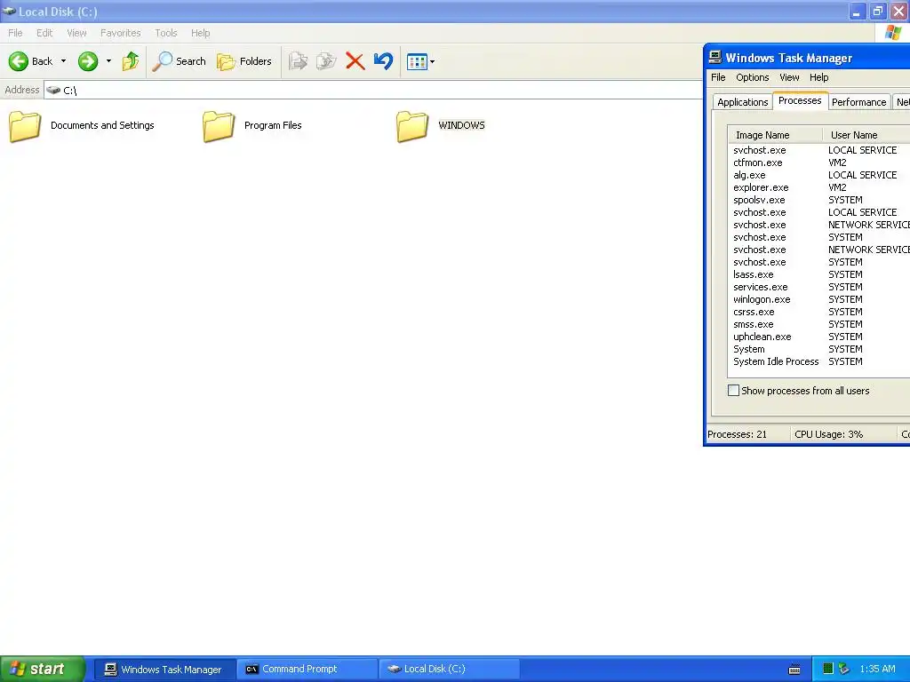This screenshot has height=682, width=910.
Task: Select the alg.exe process row
Action: (x=818, y=175)
